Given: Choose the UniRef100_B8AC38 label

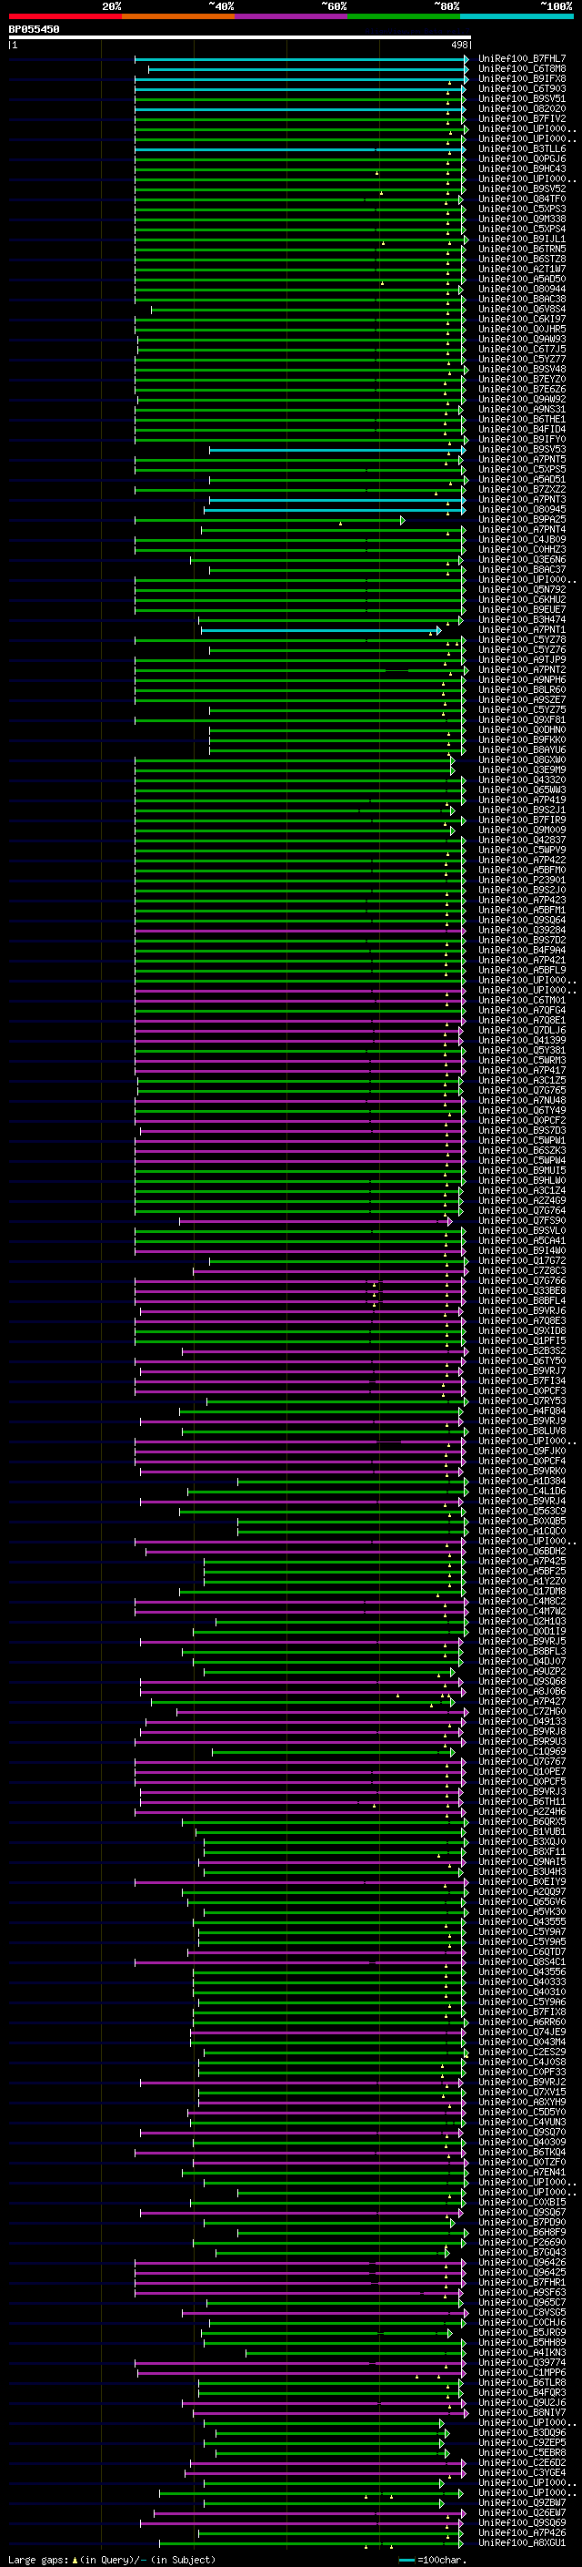Looking at the screenshot, I should pos(521,299).
